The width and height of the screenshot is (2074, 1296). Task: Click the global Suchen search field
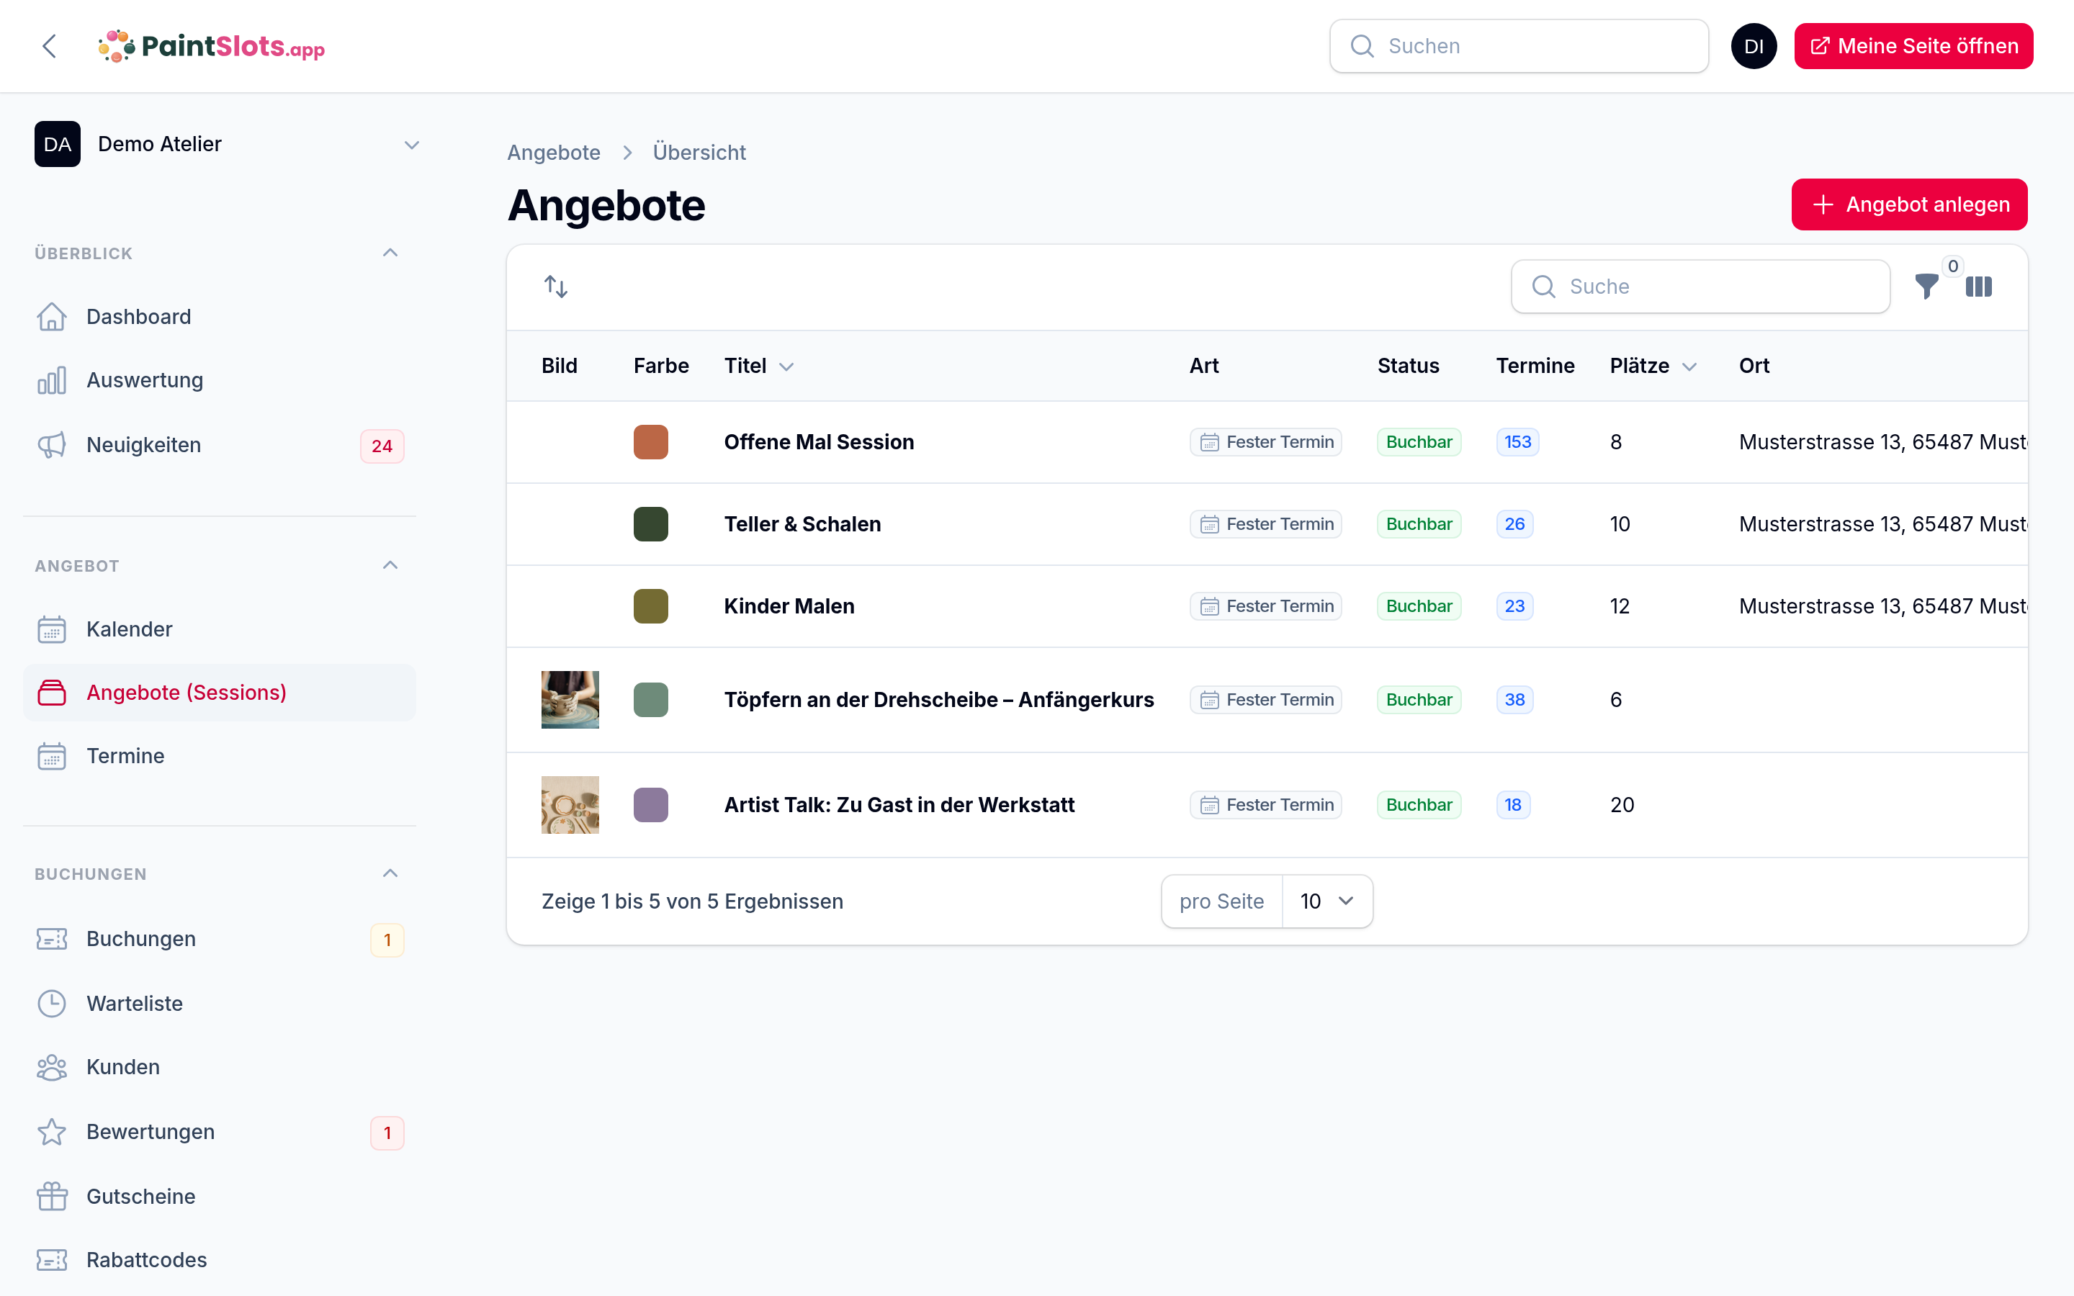coord(1519,46)
